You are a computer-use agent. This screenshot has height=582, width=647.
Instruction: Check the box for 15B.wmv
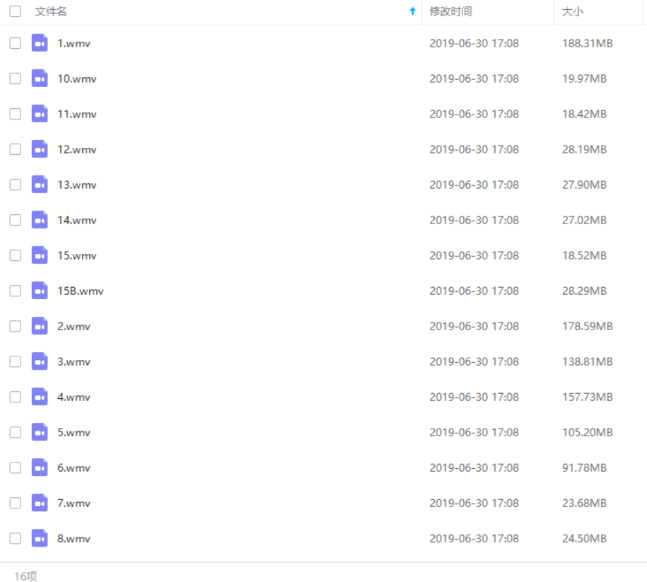(x=16, y=291)
